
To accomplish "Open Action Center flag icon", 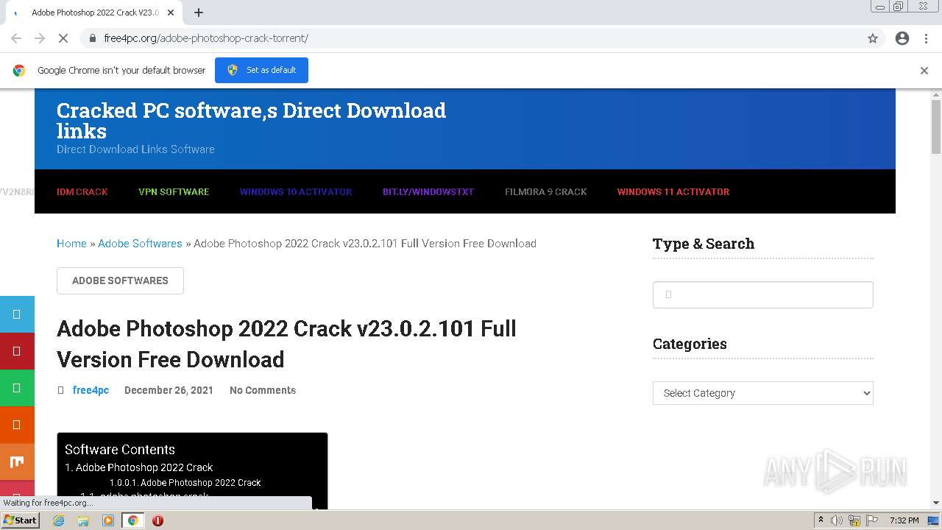I will point(871,520).
